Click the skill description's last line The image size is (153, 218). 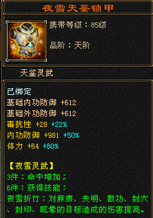coord(76,210)
